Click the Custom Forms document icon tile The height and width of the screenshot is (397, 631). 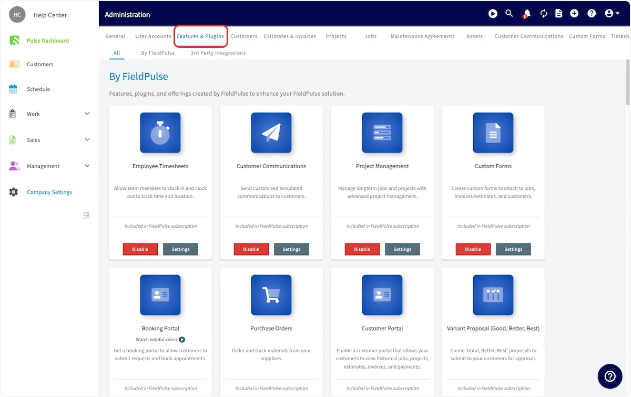click(493, 133)
